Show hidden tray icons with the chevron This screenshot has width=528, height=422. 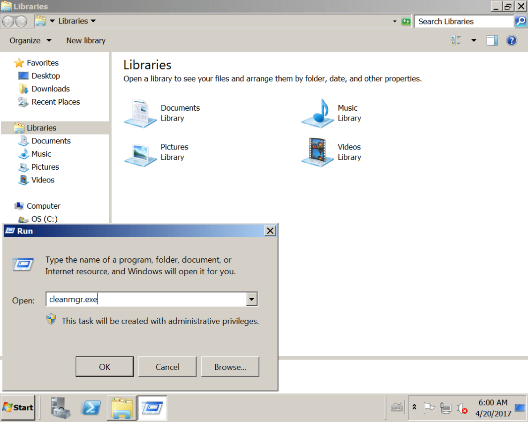(414, 407)
